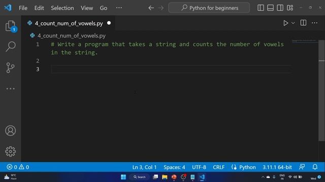Viewport: 325px width, 182px height.
Task: Open the feedback icon in status bar
Action: [302, 167]
